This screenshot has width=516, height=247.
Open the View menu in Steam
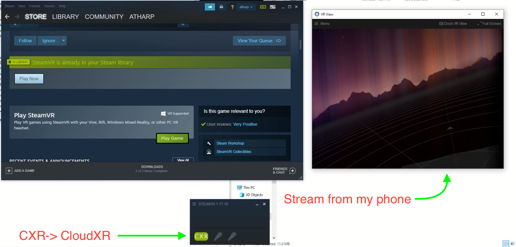[x=22, y=6]
